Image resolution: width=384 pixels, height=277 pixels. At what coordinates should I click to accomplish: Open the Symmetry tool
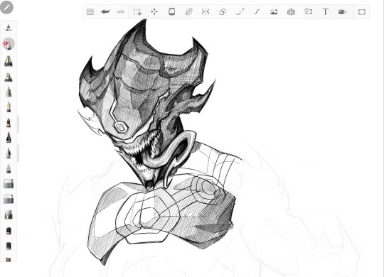[x=206, y=12]
